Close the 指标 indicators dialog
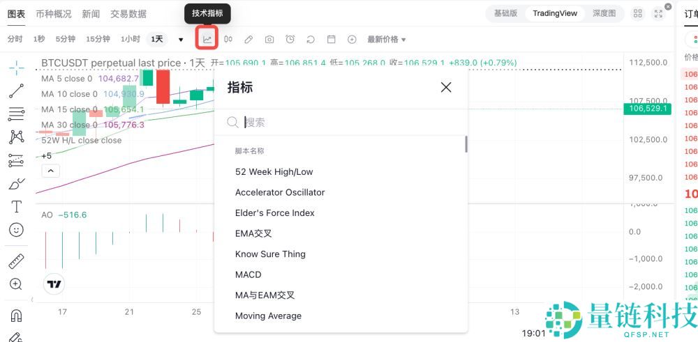The width and height of the screenshot is (698, 342). click(x=446, y=87)
